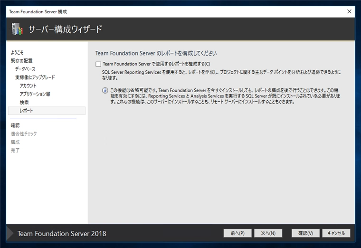
Task: Select the データベース step in sidebar
Action: (25, 69)
